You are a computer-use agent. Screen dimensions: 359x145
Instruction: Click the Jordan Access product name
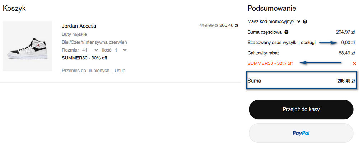tap(79, 26)
